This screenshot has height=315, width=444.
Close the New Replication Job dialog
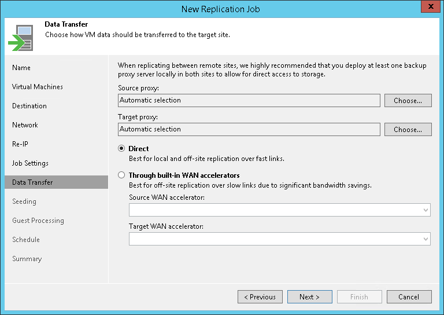tap(428, 8)
